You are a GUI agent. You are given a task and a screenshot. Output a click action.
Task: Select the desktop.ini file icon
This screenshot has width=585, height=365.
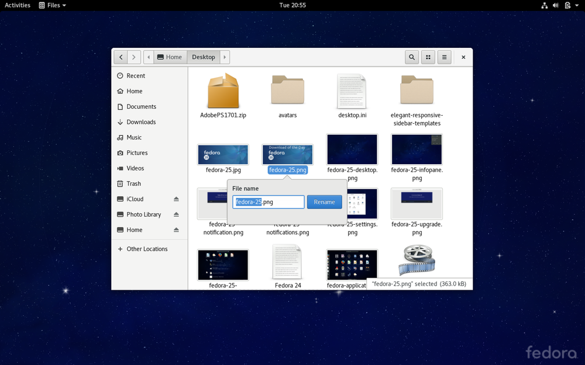(x=352, y=91)
